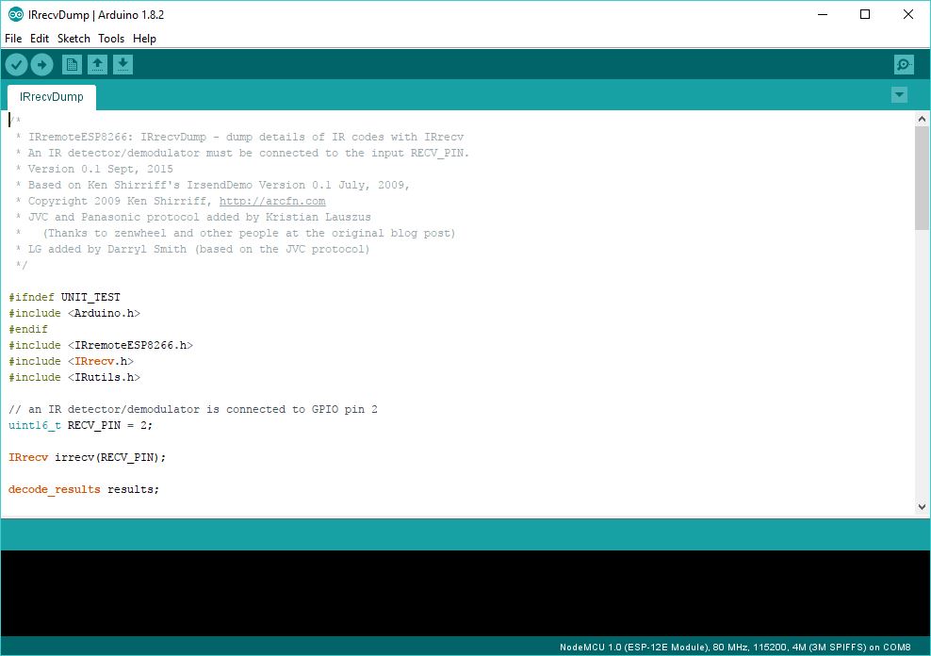Open the File menu
Viewport: 931px width, 656px height.
point(13,39)
